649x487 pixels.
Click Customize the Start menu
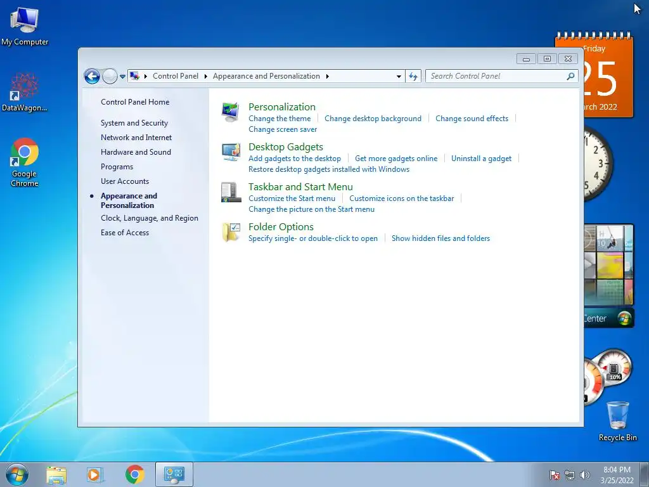292,198
